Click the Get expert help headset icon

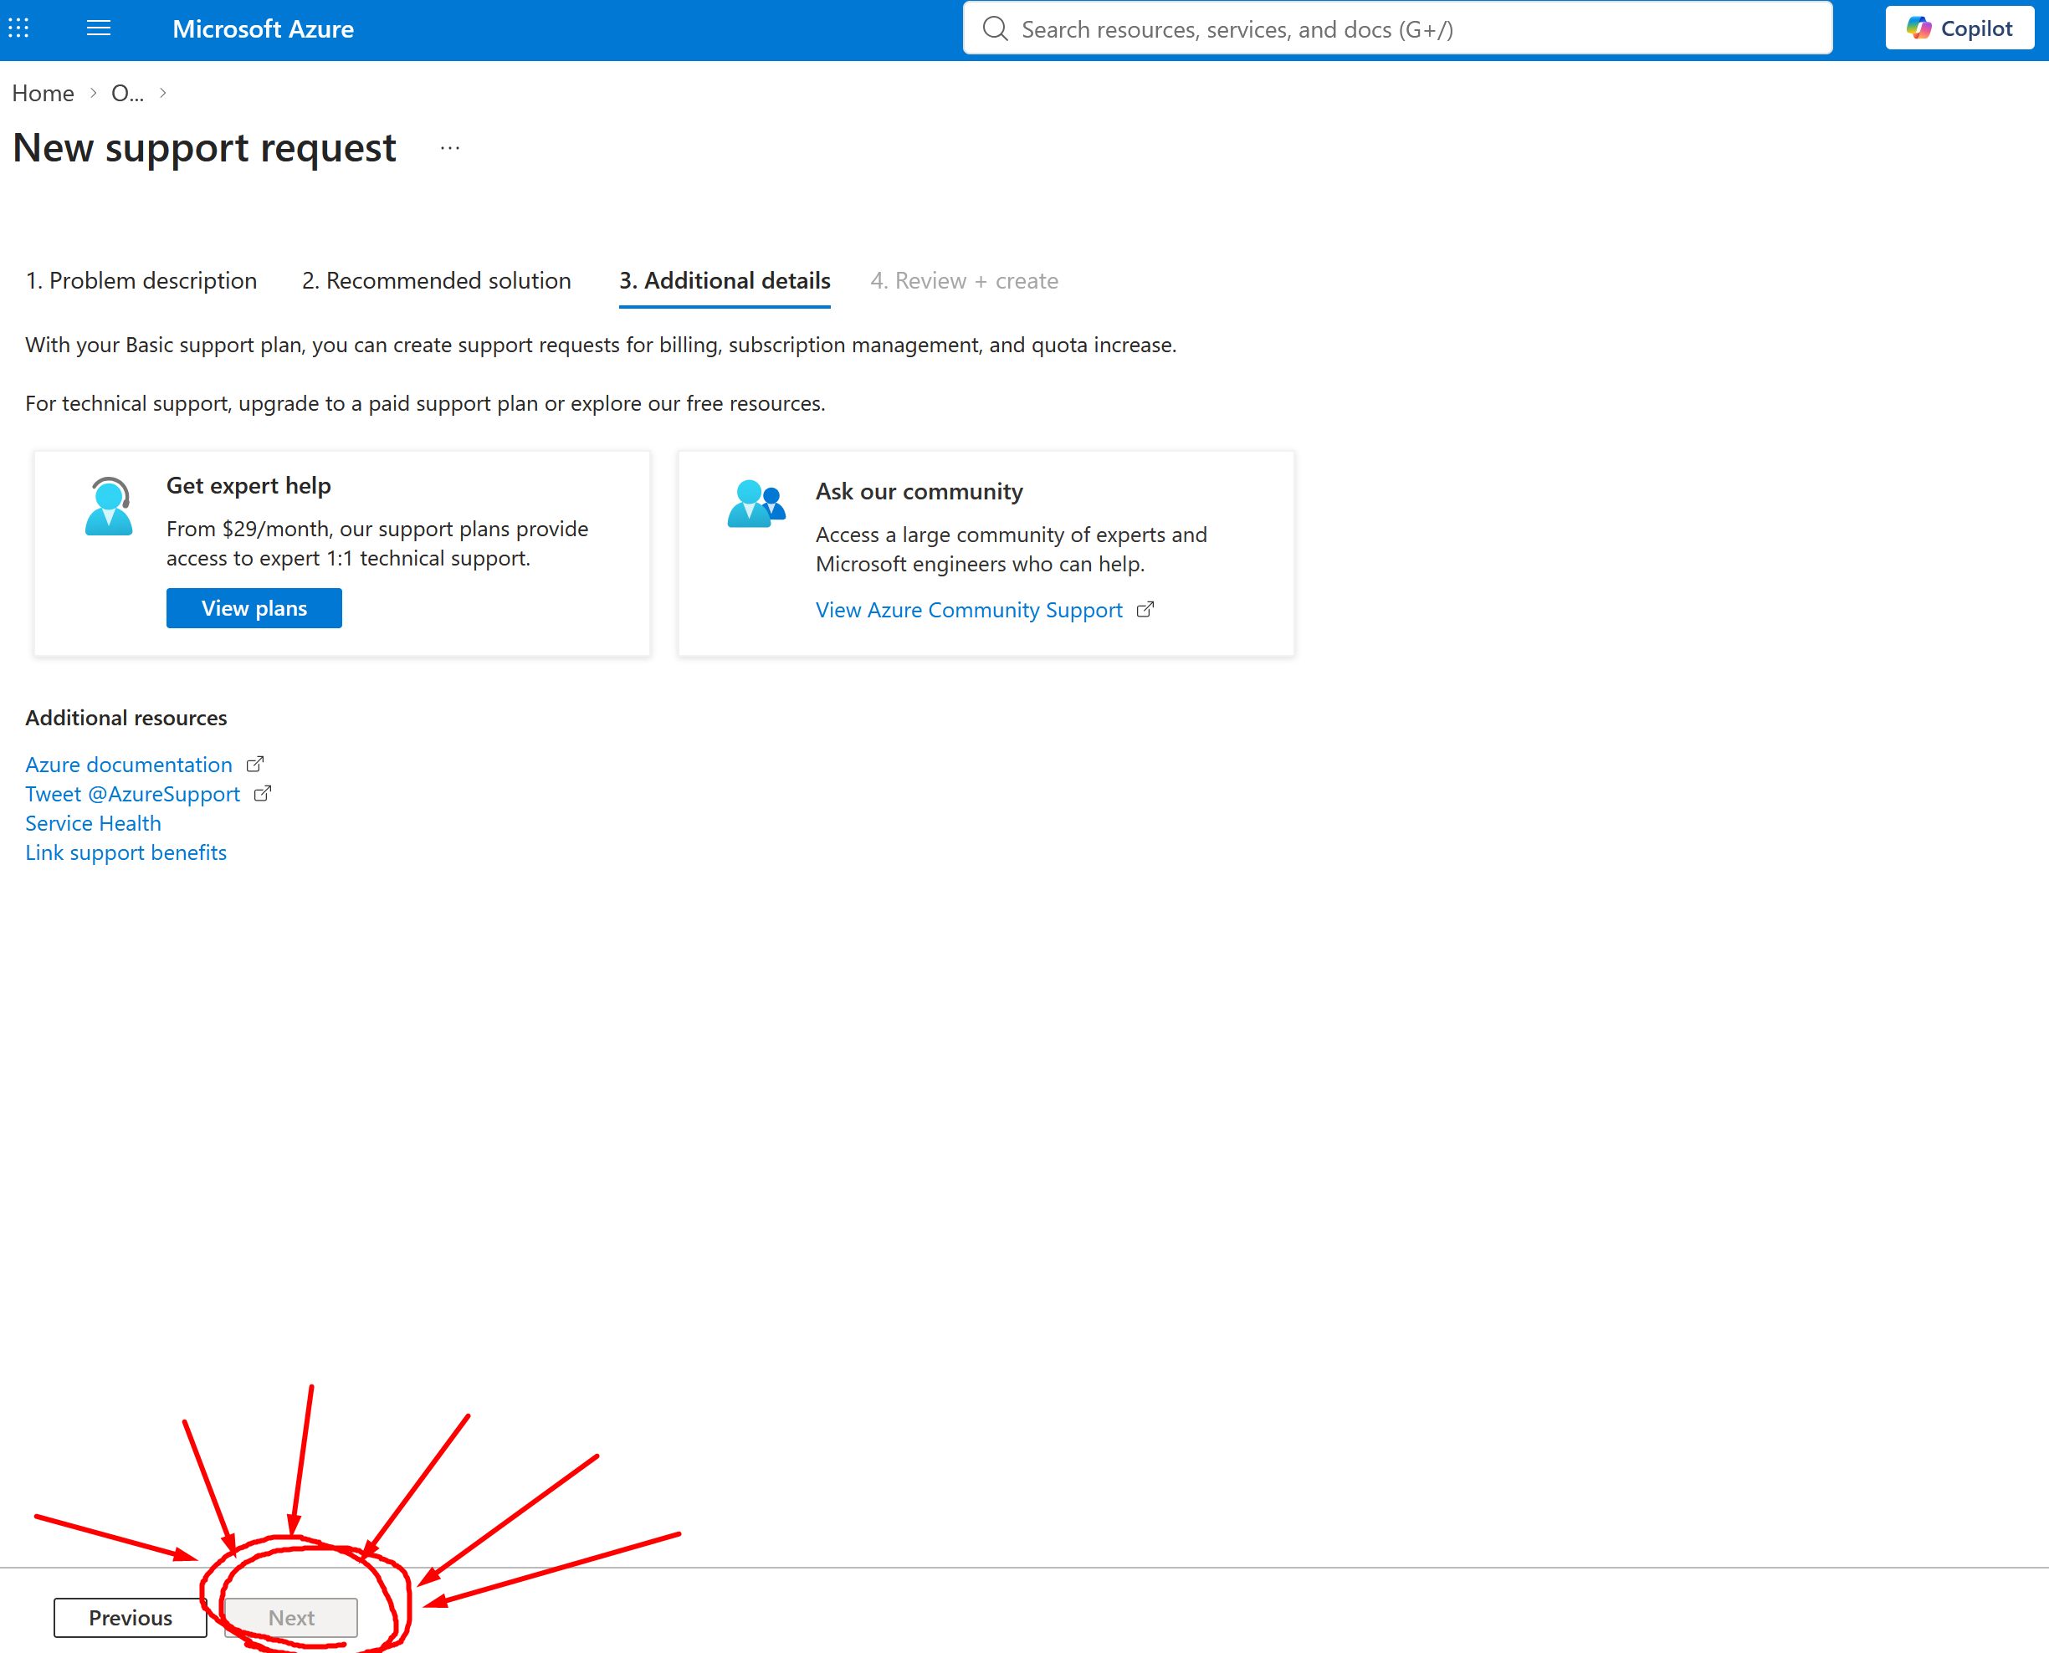coord(109,505)
